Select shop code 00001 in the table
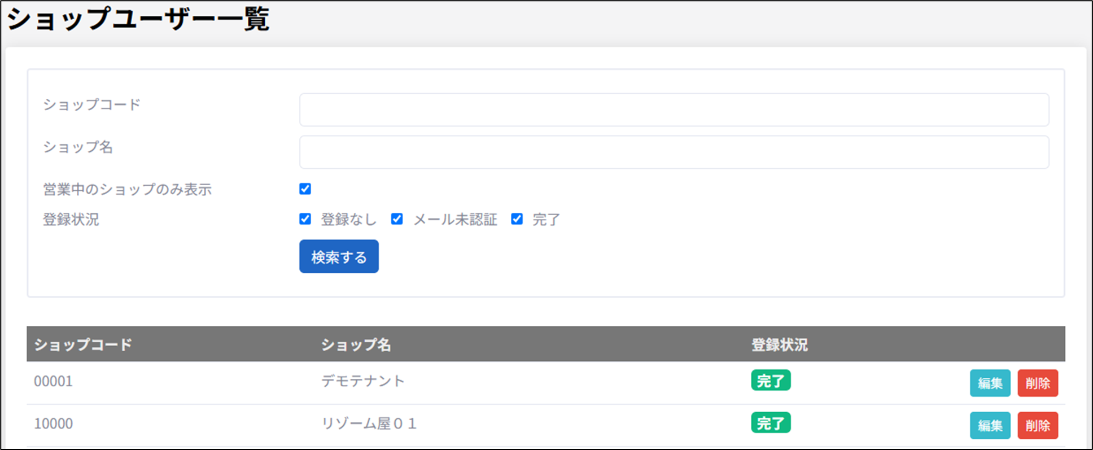 tap(54, 382)
